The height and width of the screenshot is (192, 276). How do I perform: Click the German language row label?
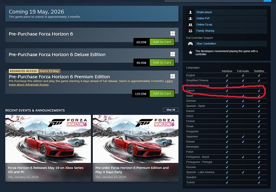(x=191, y=101)
